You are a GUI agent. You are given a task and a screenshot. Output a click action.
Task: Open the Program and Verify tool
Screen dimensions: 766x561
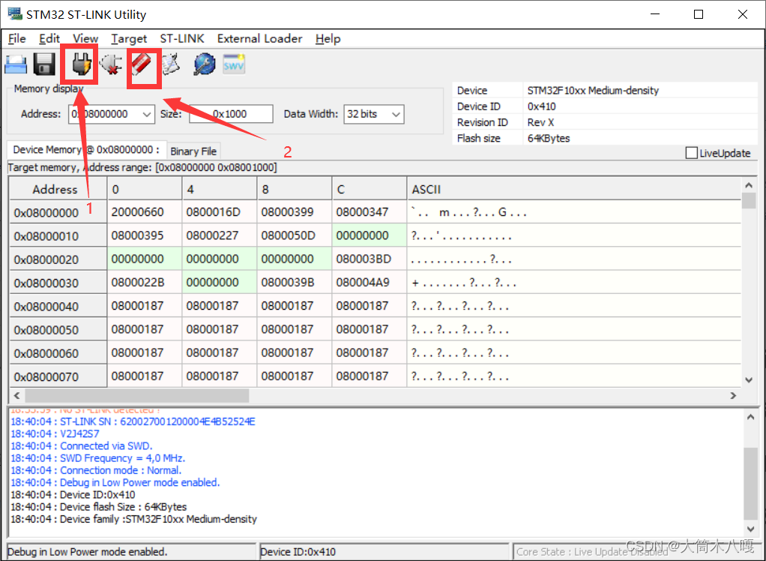click(170, 64)
